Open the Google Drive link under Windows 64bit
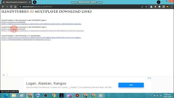174x98 pixels. pyautogui.click(x=41, y=24)
